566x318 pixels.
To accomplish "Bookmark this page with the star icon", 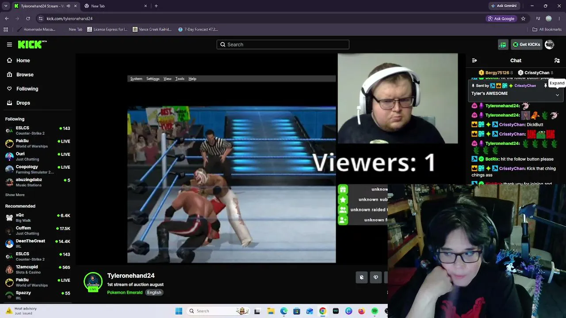I will click(523, 19).
